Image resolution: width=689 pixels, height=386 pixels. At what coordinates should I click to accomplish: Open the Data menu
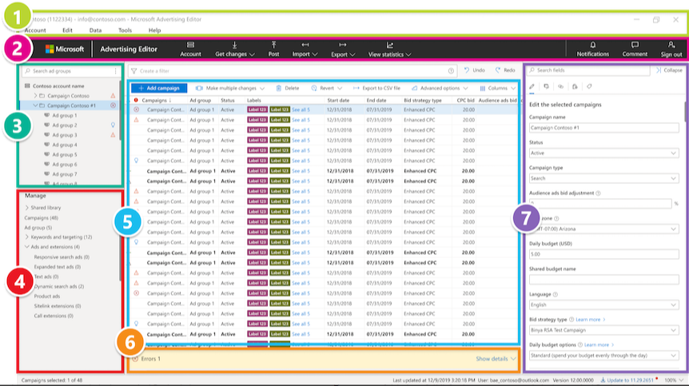(x=95, y=30)
